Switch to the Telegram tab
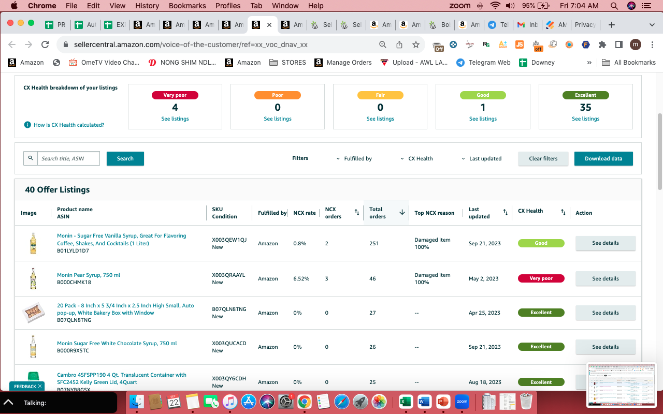The width and height of the screenshot is (663, 414). pos(498,25)
